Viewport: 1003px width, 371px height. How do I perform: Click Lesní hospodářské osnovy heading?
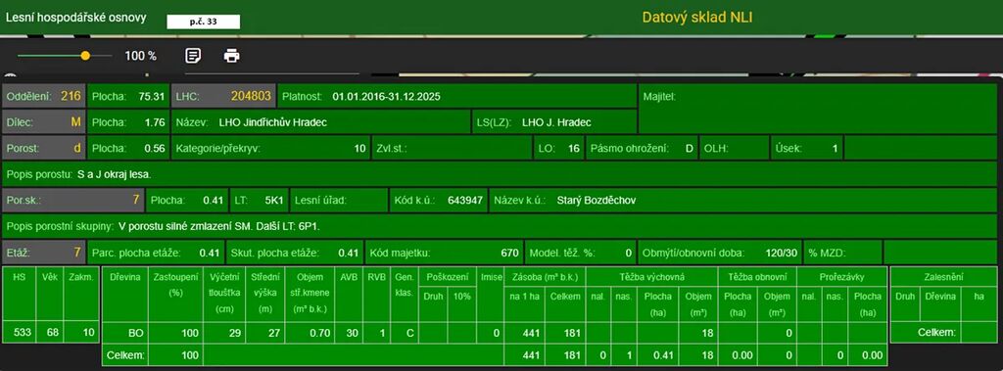coord(76,18)
